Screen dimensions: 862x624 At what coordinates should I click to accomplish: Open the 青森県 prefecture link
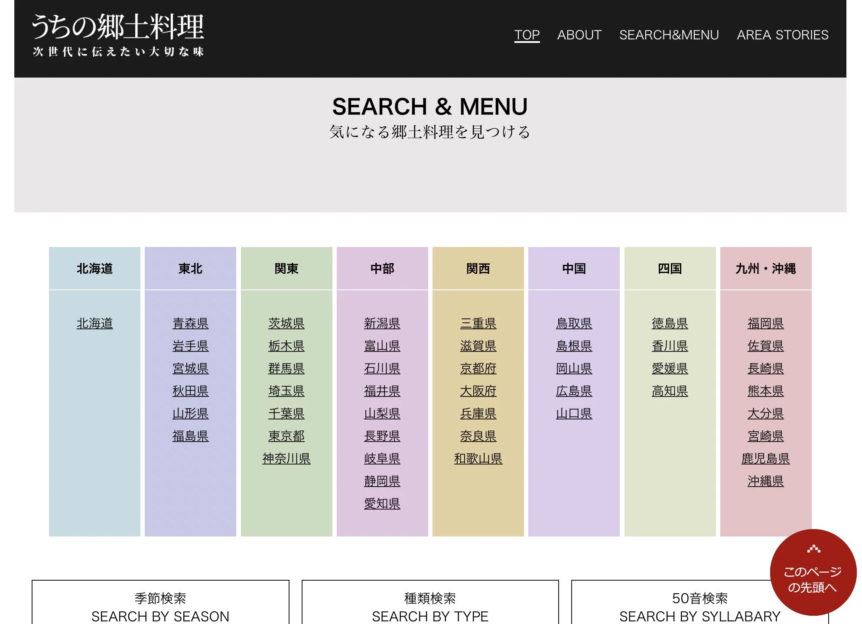pos(190,323)
